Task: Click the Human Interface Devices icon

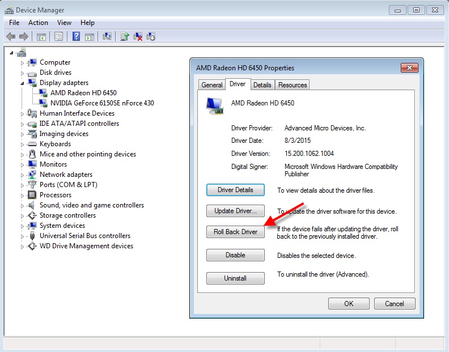Action: [x=32, y=113]
